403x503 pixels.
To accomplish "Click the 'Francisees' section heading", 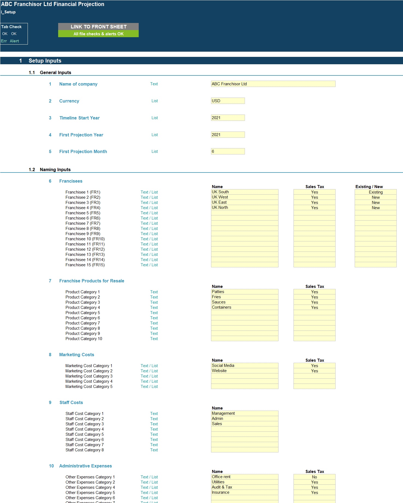I will point(71,181).
